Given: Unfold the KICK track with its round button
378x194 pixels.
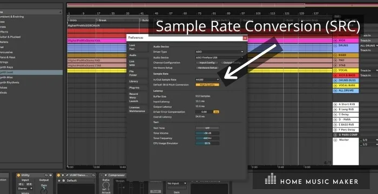Looking at the screenshot, I should point(335,40).
